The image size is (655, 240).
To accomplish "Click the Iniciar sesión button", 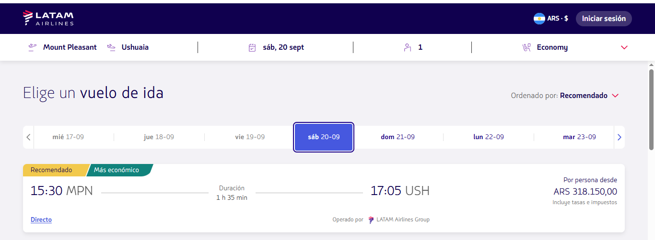I will coord(604,19).
